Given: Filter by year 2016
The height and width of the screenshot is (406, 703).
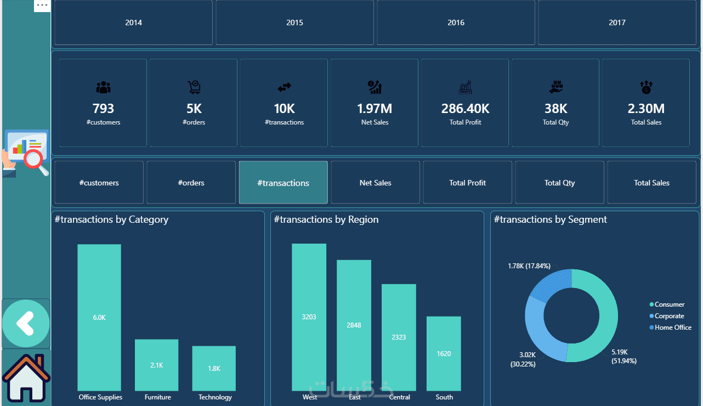Looking at the screenshot, I should click(456, 22).
